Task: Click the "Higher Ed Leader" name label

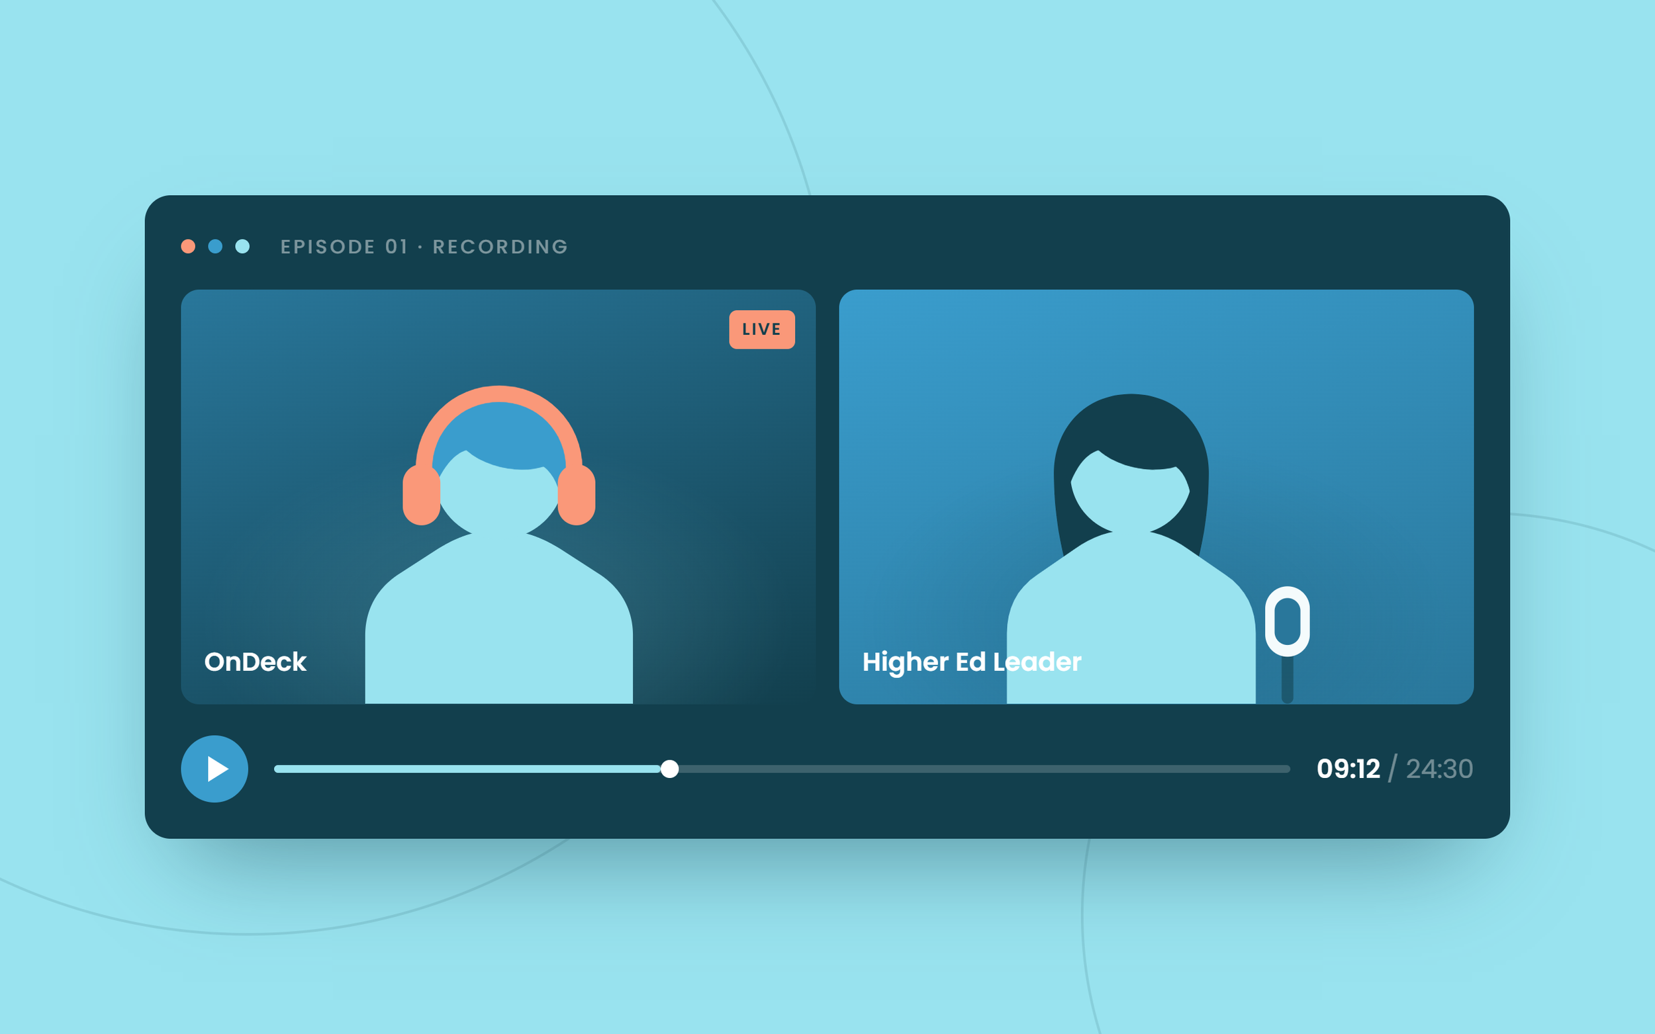Action: pyautogui.click(x=972, y=663)
